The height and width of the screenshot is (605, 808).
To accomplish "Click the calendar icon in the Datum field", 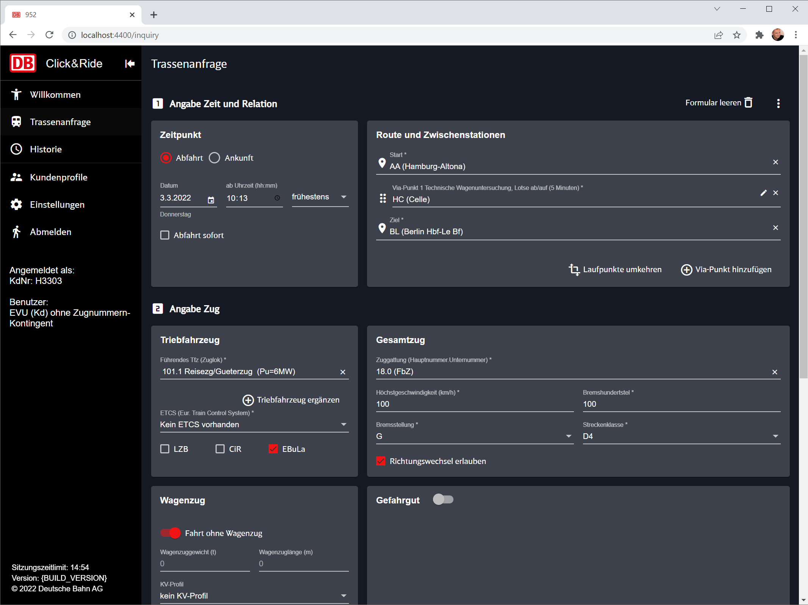I will tap(211, 199).
